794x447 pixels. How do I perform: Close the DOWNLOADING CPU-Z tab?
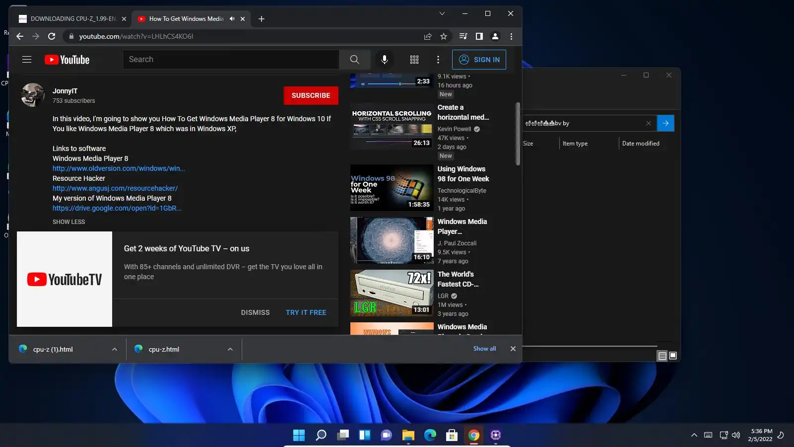coord(124,19)
